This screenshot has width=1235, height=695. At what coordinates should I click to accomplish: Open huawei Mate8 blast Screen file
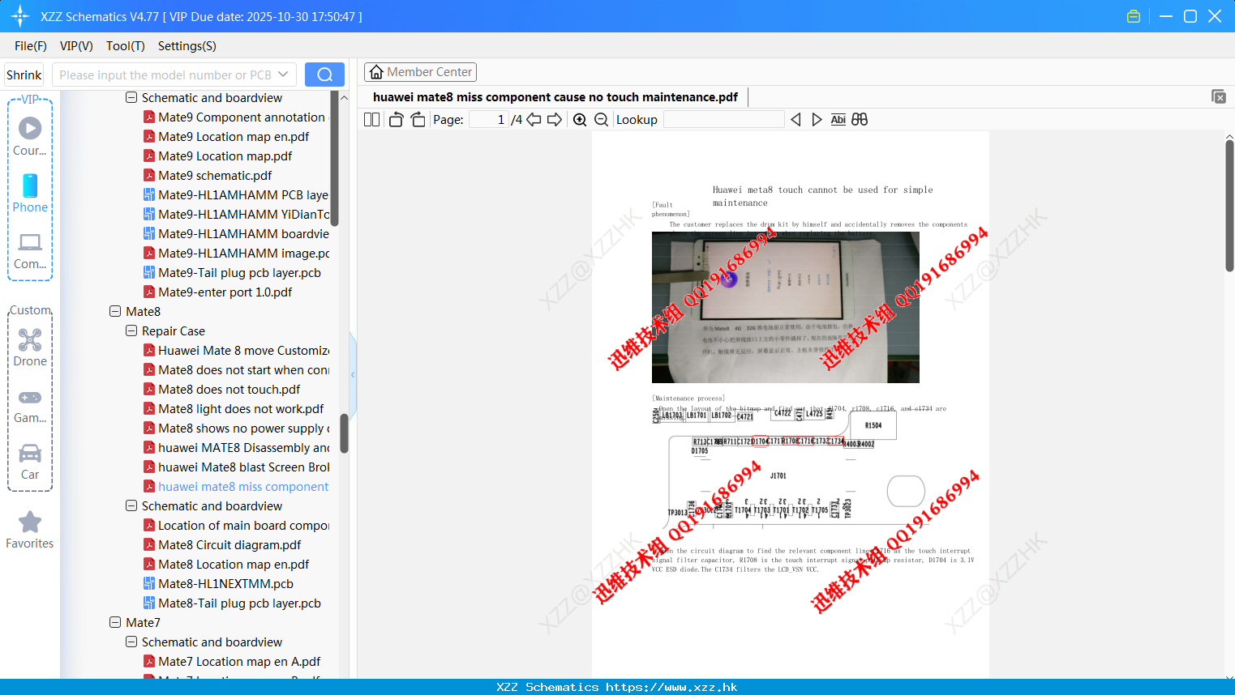coord(236,467)
